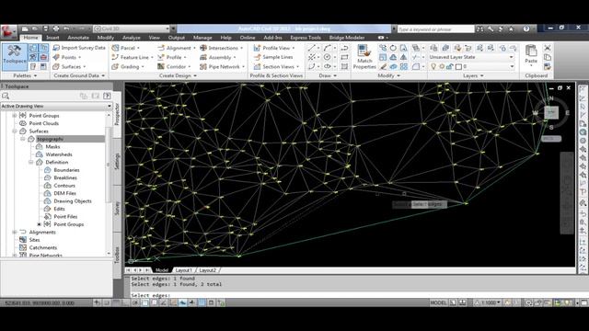Open the Bridge Modeler ribbon tab
Image resolution: width=589 pixels, height=331 pixels.
pos(347,38)
